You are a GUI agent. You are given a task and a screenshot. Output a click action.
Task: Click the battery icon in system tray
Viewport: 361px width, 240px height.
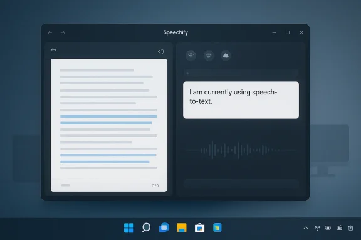(328, 228)
